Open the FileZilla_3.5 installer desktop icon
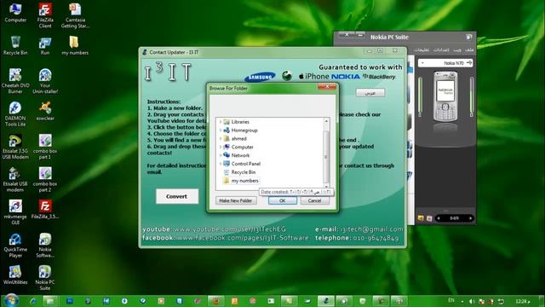The image size is (545, 307). pos(45,210)
